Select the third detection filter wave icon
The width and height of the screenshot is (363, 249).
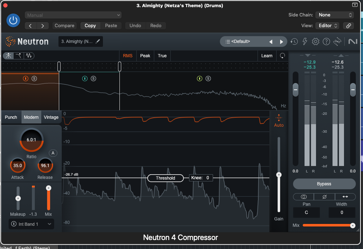tap(29, 56)
